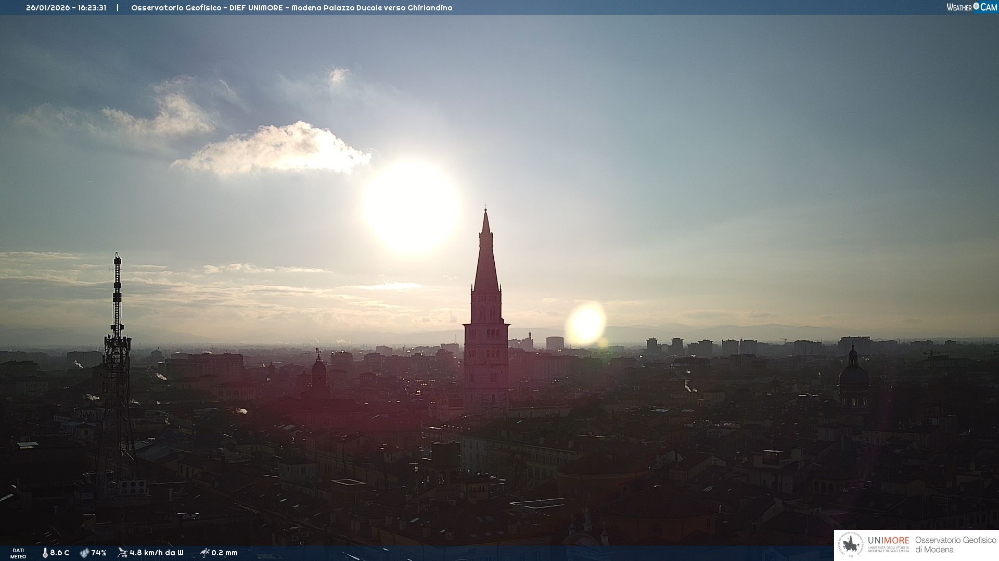Click the 74% humidity value
The image size is (999, 561).
tap(99, 553)
